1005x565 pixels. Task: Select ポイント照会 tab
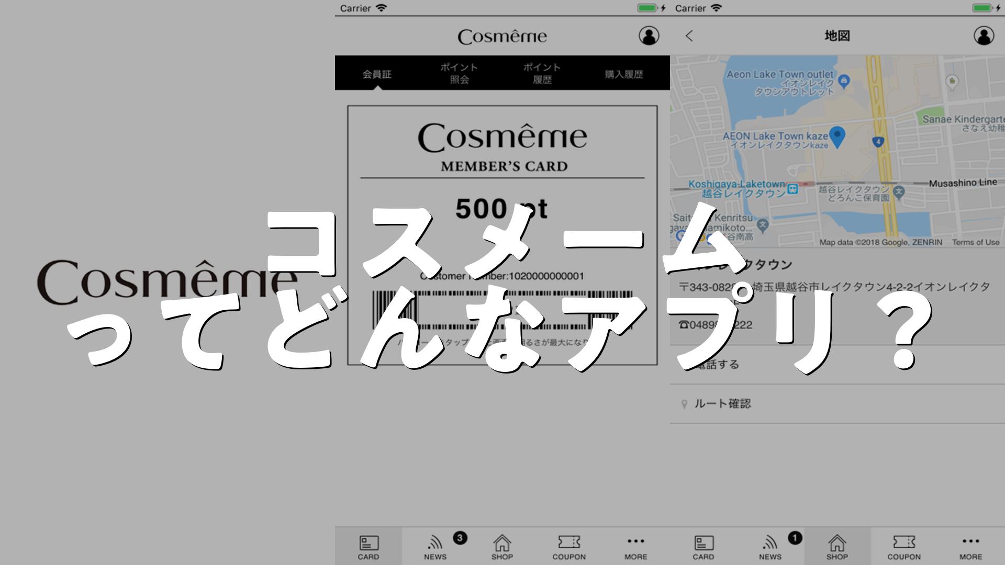[459, 73]
